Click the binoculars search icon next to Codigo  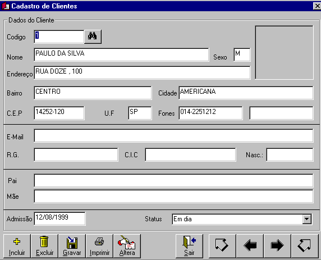coord(93,37)
